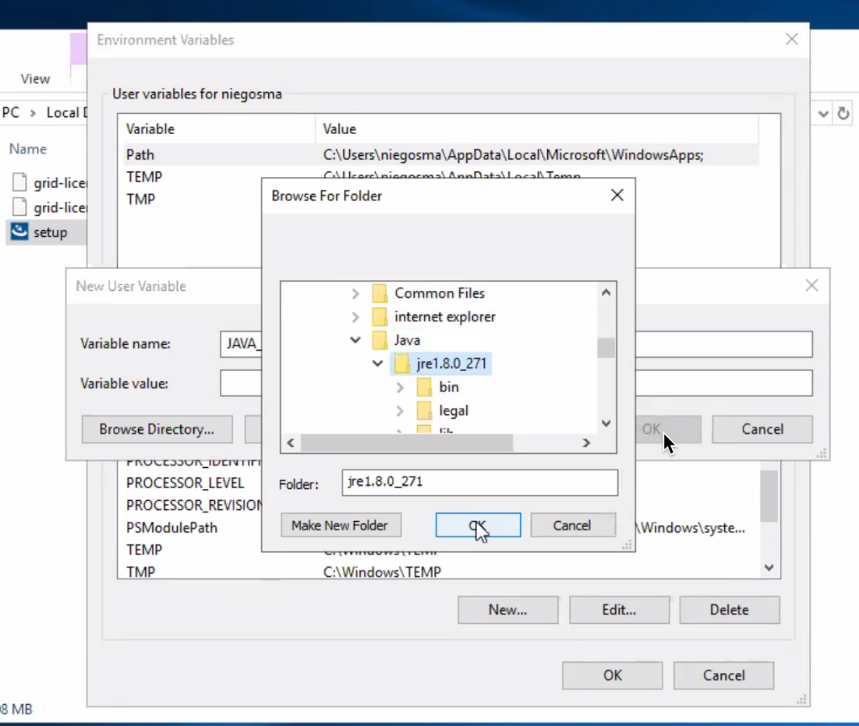Click the Explorer refresh icon
Screen dimensions: 859x726
coord(843,113)
